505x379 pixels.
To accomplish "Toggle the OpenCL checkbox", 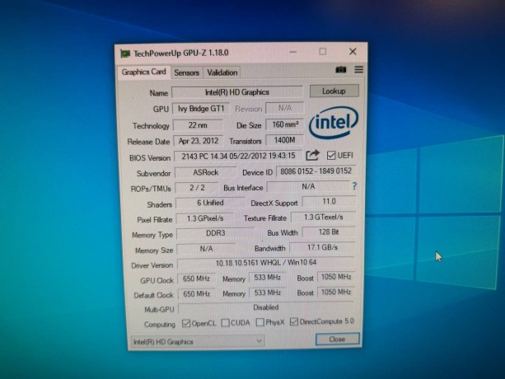I will (186, 323).
